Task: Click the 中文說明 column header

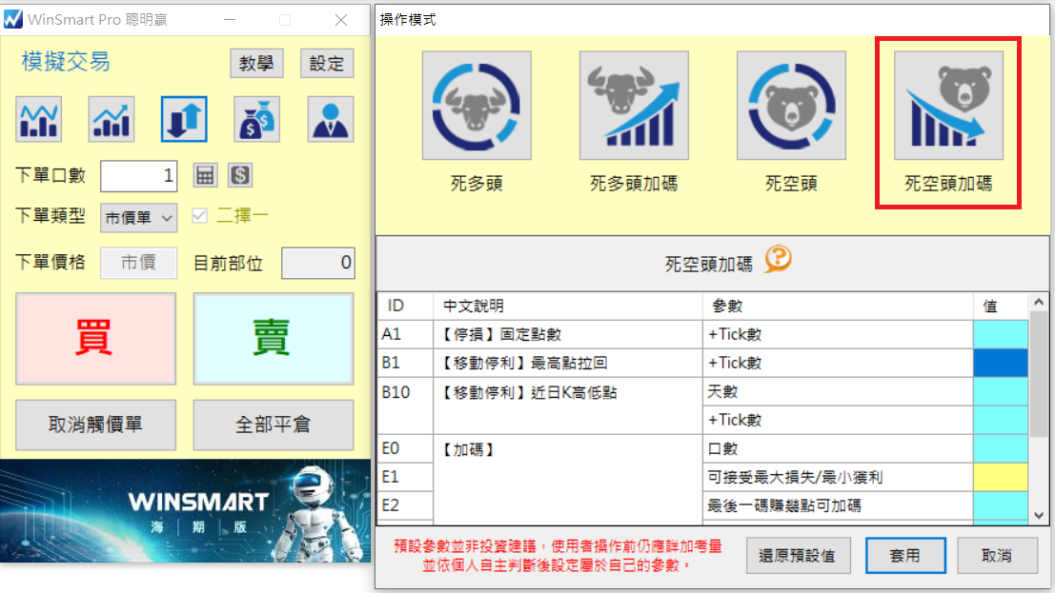Action: click(x=568, y=306)
